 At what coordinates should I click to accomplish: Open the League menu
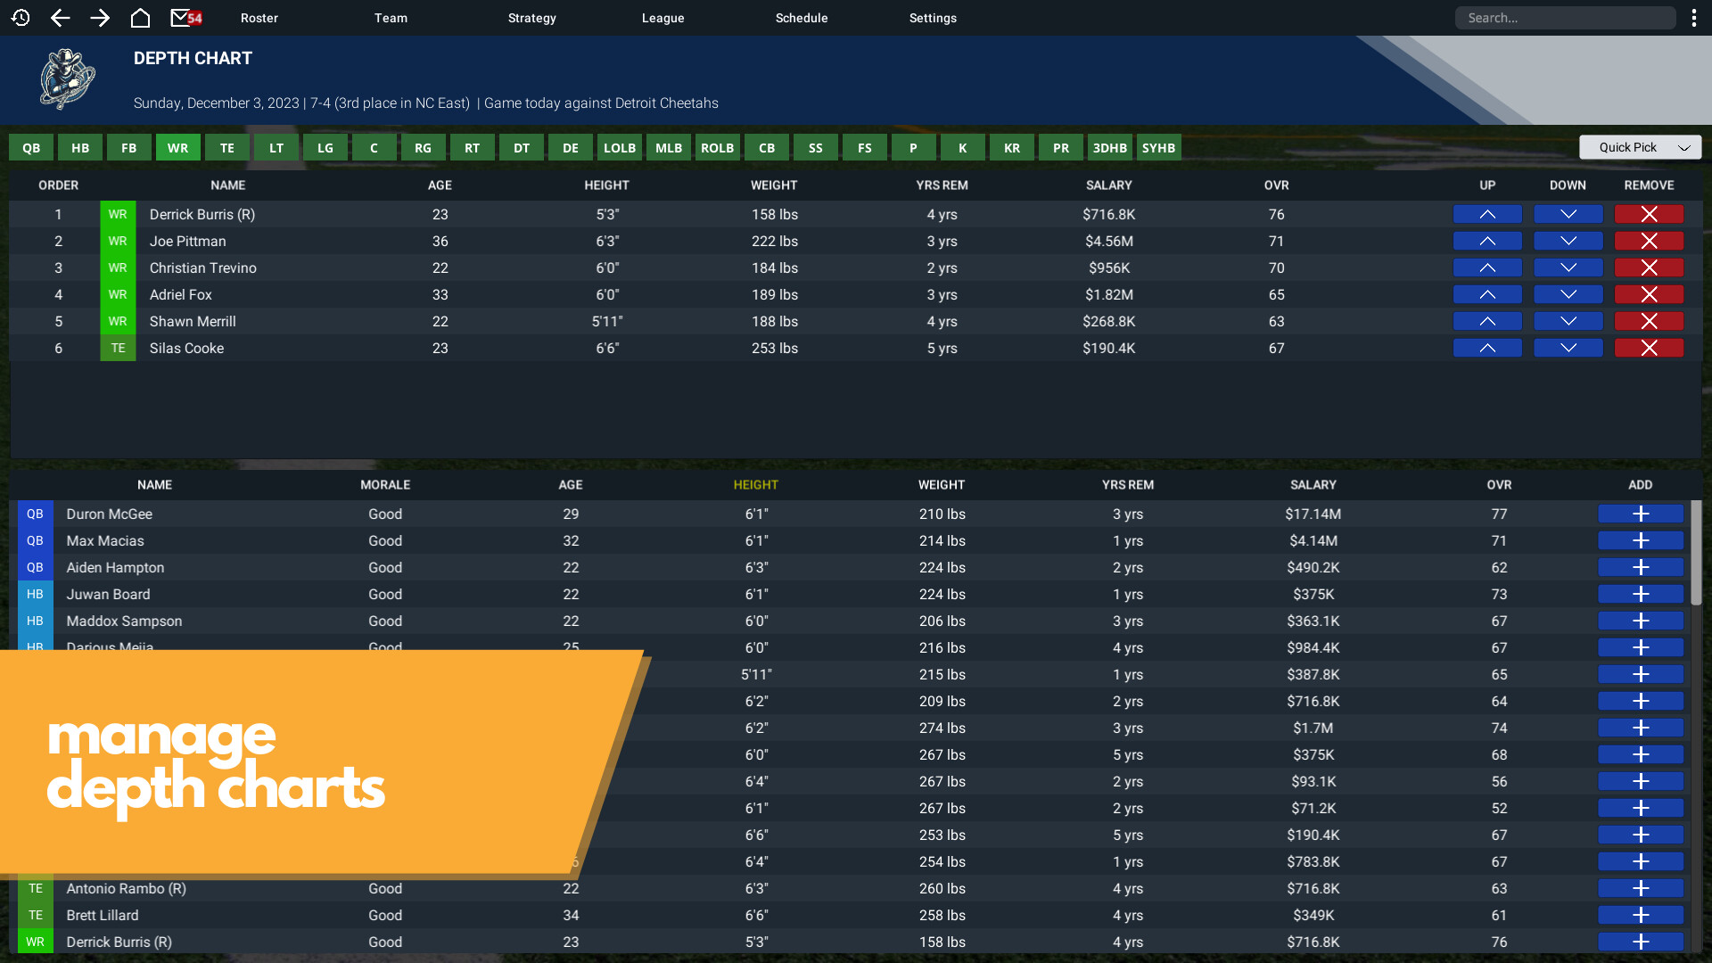[x=663, y=18]
